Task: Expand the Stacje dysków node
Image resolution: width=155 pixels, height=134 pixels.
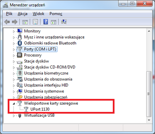Action: 14,62
